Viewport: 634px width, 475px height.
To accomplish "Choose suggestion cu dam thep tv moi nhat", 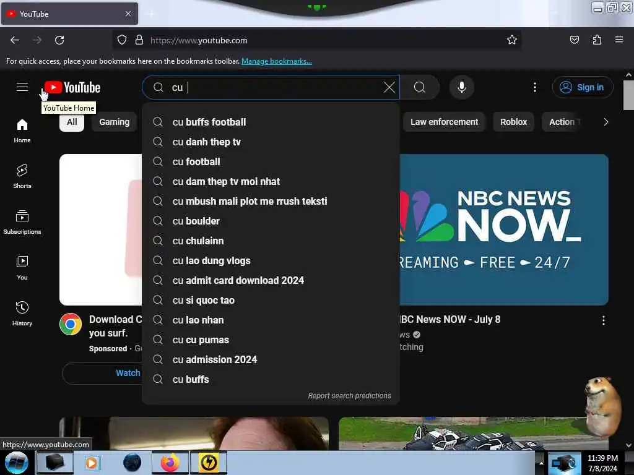I will click(271, 181).
